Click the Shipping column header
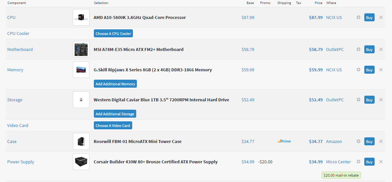 coord(284,3)
